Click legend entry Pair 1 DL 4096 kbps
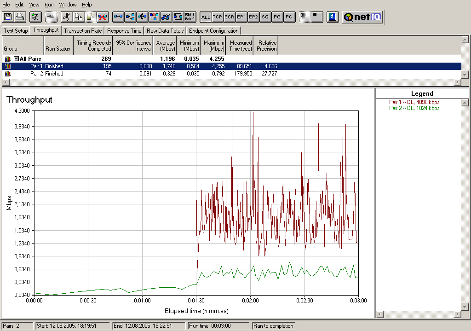Image resolution: width=471 pixels, height=331 pixels. (x=409, y=102)
